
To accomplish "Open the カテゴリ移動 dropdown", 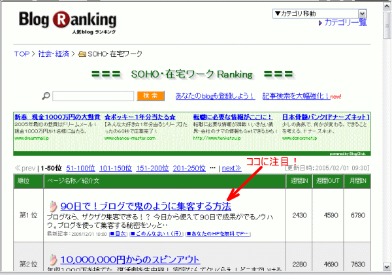I will coord(319,14).
